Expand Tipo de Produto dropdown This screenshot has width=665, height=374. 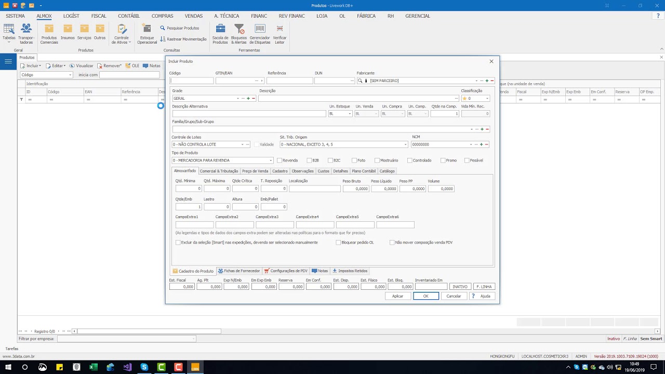[271, 161]
